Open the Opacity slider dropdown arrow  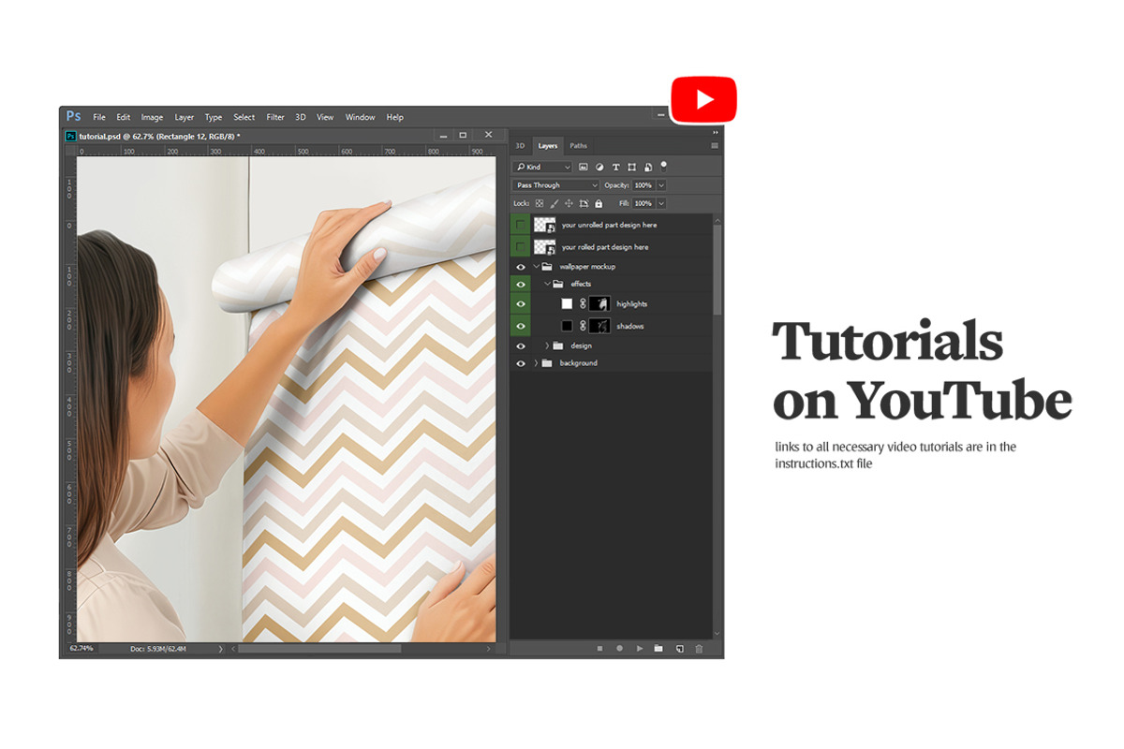pos(661,185)
